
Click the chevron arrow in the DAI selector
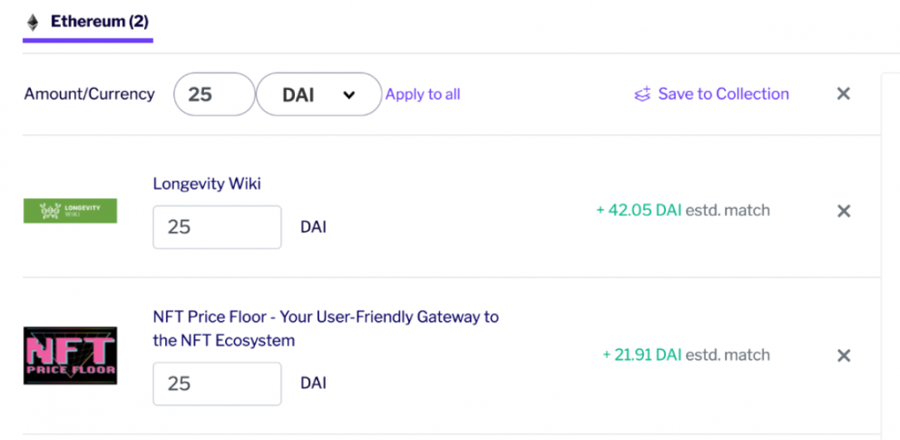349,95
